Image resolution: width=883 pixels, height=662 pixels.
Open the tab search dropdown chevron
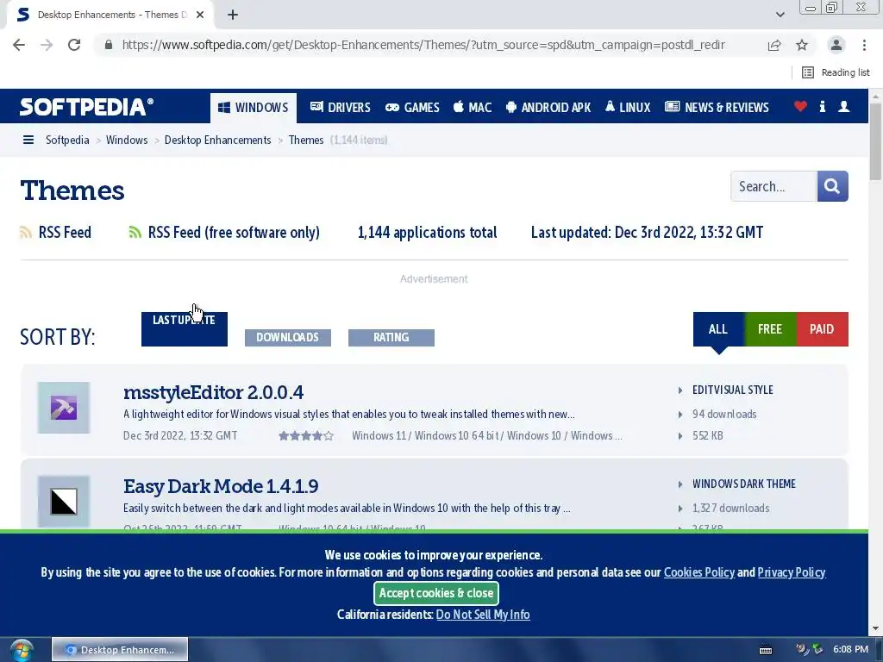tap(780, 15)
